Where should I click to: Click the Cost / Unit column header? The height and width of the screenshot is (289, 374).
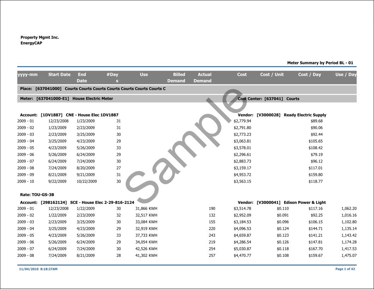tap(272, 75)
